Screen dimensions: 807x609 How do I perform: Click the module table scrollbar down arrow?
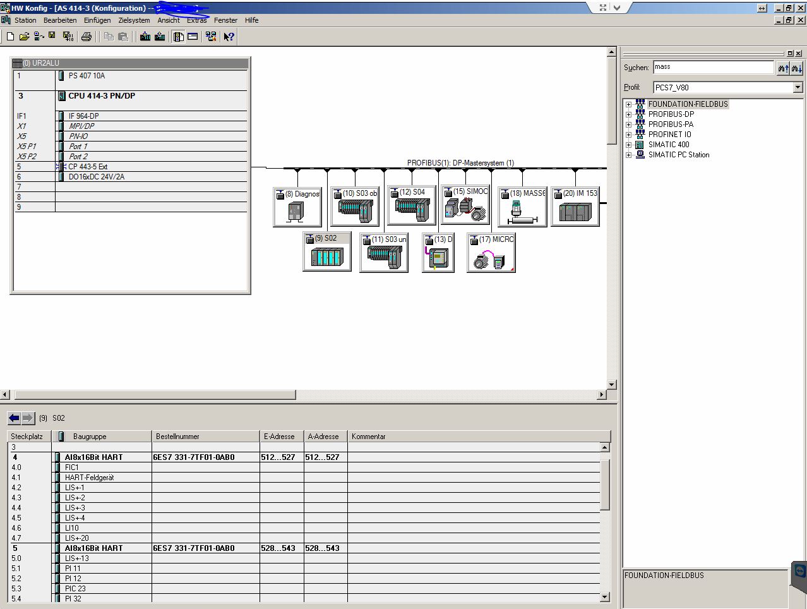coord(604,597)
